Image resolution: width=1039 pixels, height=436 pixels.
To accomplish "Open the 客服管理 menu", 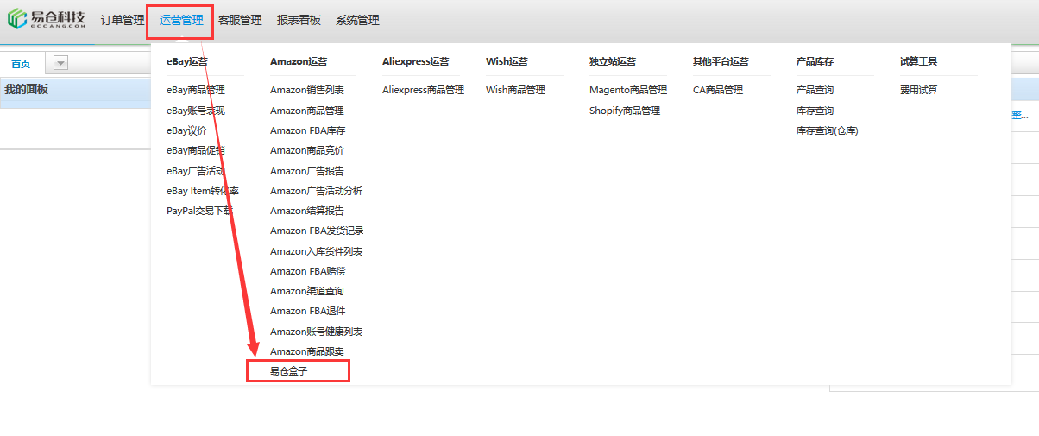I will [240, 21].
